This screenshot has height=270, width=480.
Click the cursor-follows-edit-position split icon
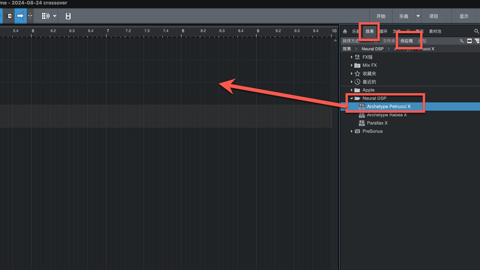pyautogui.click(x=30, y=16)
